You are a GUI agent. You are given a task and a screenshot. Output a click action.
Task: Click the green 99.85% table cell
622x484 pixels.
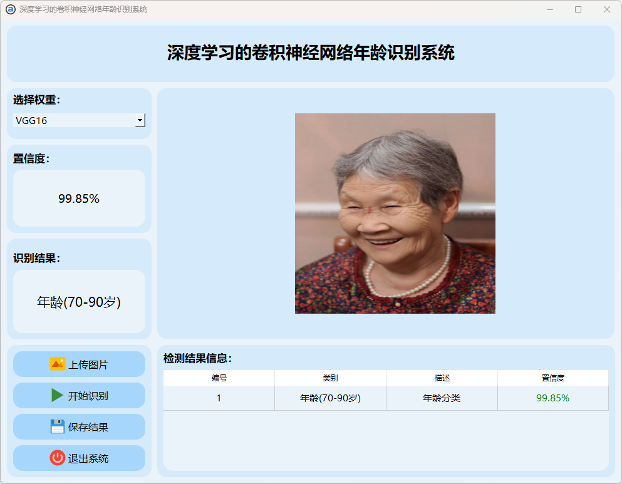coord(552,398)
